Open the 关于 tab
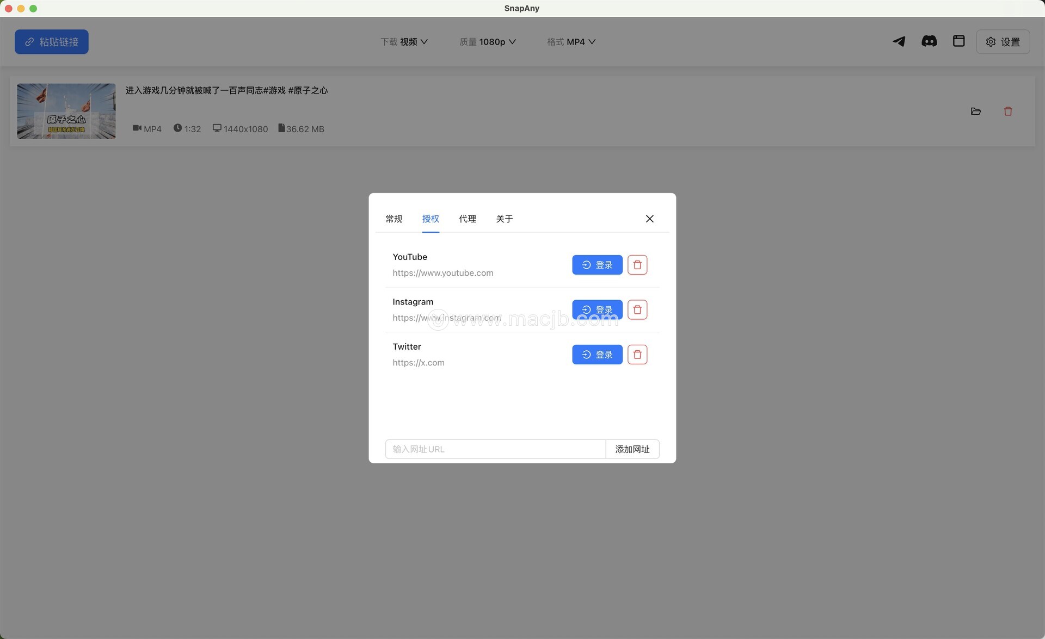The height and width of the screenshot is (639, 1045). point(505,219)
